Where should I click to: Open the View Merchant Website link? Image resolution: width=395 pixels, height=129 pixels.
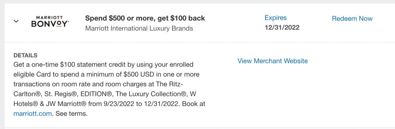(x=272, y=61)
